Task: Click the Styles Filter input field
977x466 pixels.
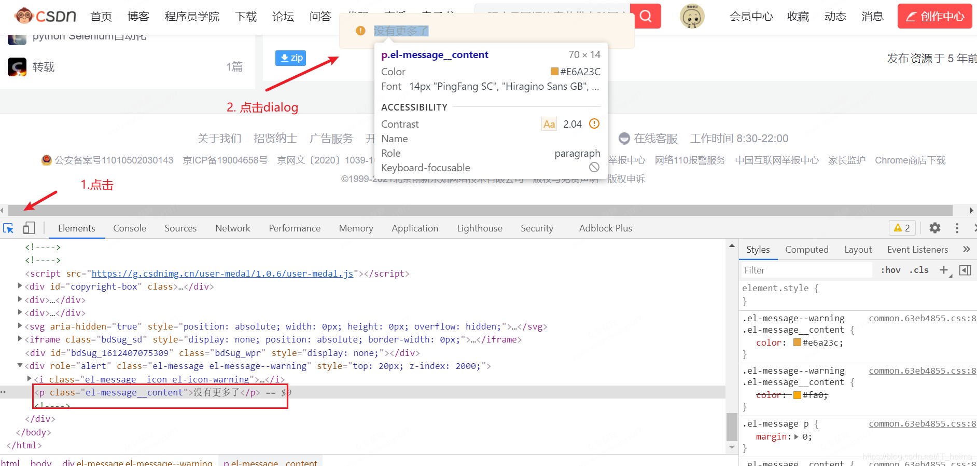Action: tap(806, 270)
